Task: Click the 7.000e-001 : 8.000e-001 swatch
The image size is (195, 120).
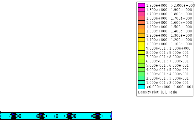Action: (x=141, y=57)
